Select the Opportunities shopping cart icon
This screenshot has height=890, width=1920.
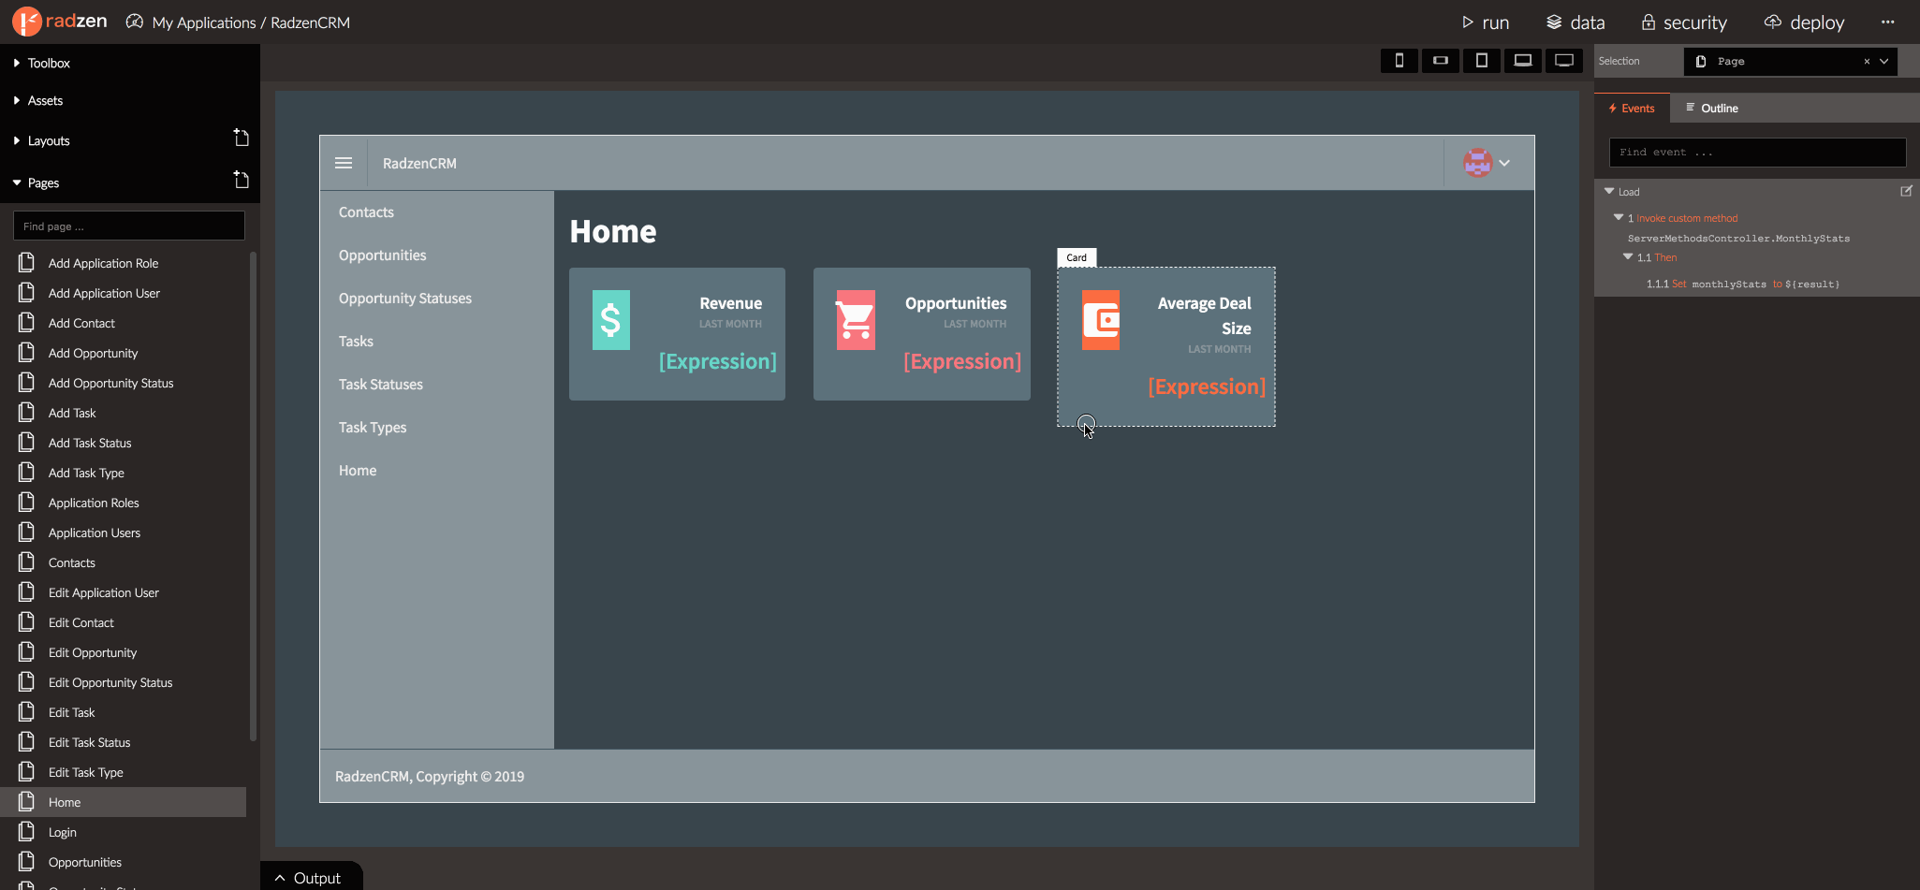856,320
